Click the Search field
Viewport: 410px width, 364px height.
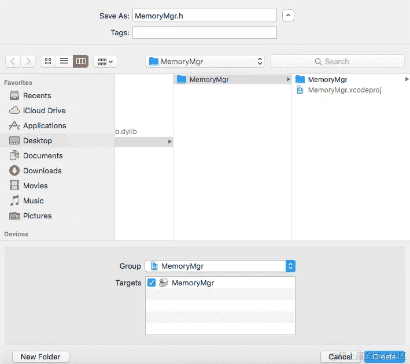point(337,61)
